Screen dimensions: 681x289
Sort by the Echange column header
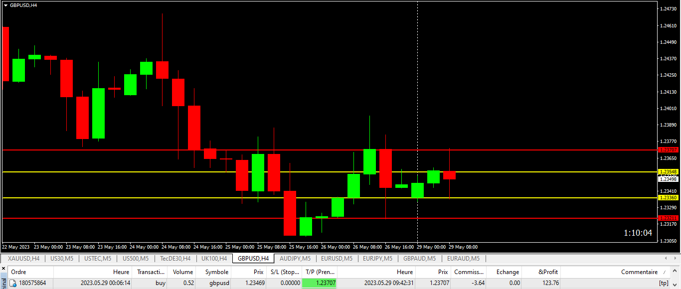[504, 272]
